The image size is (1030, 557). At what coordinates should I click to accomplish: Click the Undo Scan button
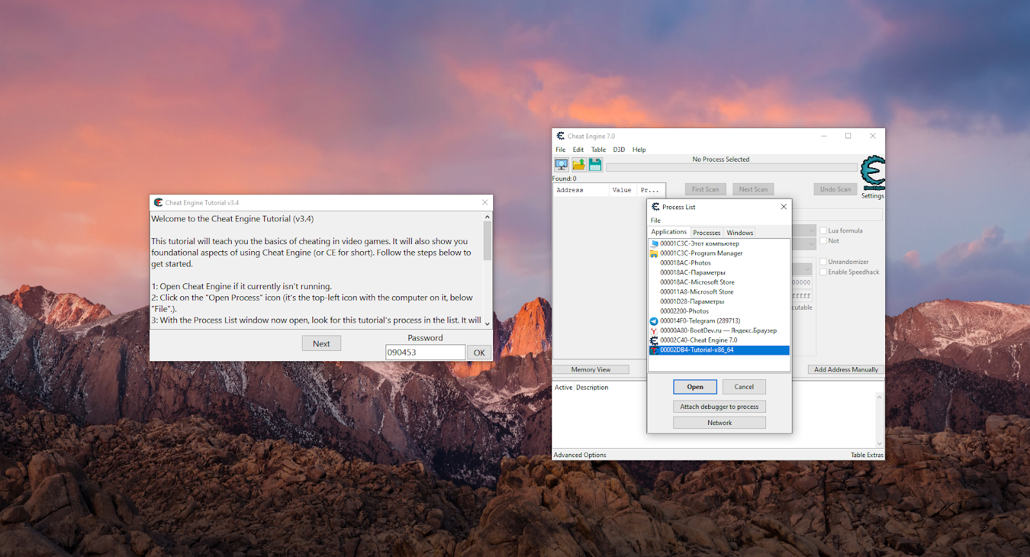(836, 189)
